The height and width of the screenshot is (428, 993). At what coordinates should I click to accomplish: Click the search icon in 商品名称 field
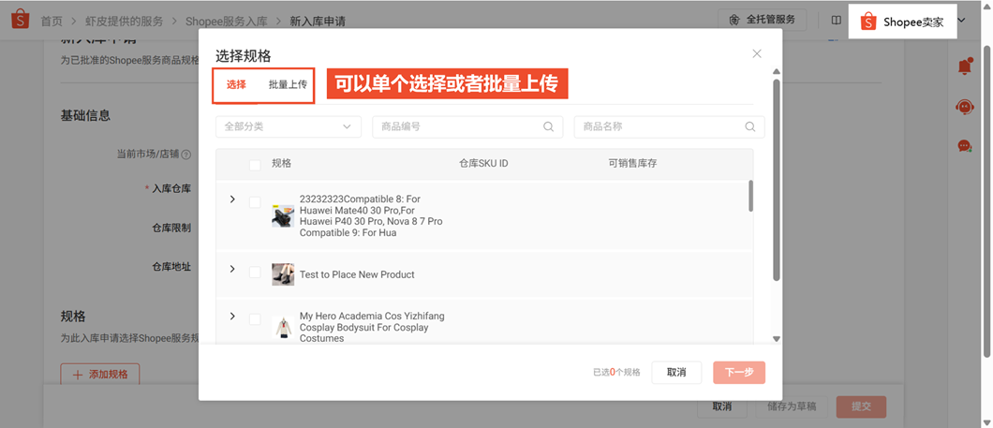click(750, 126)
